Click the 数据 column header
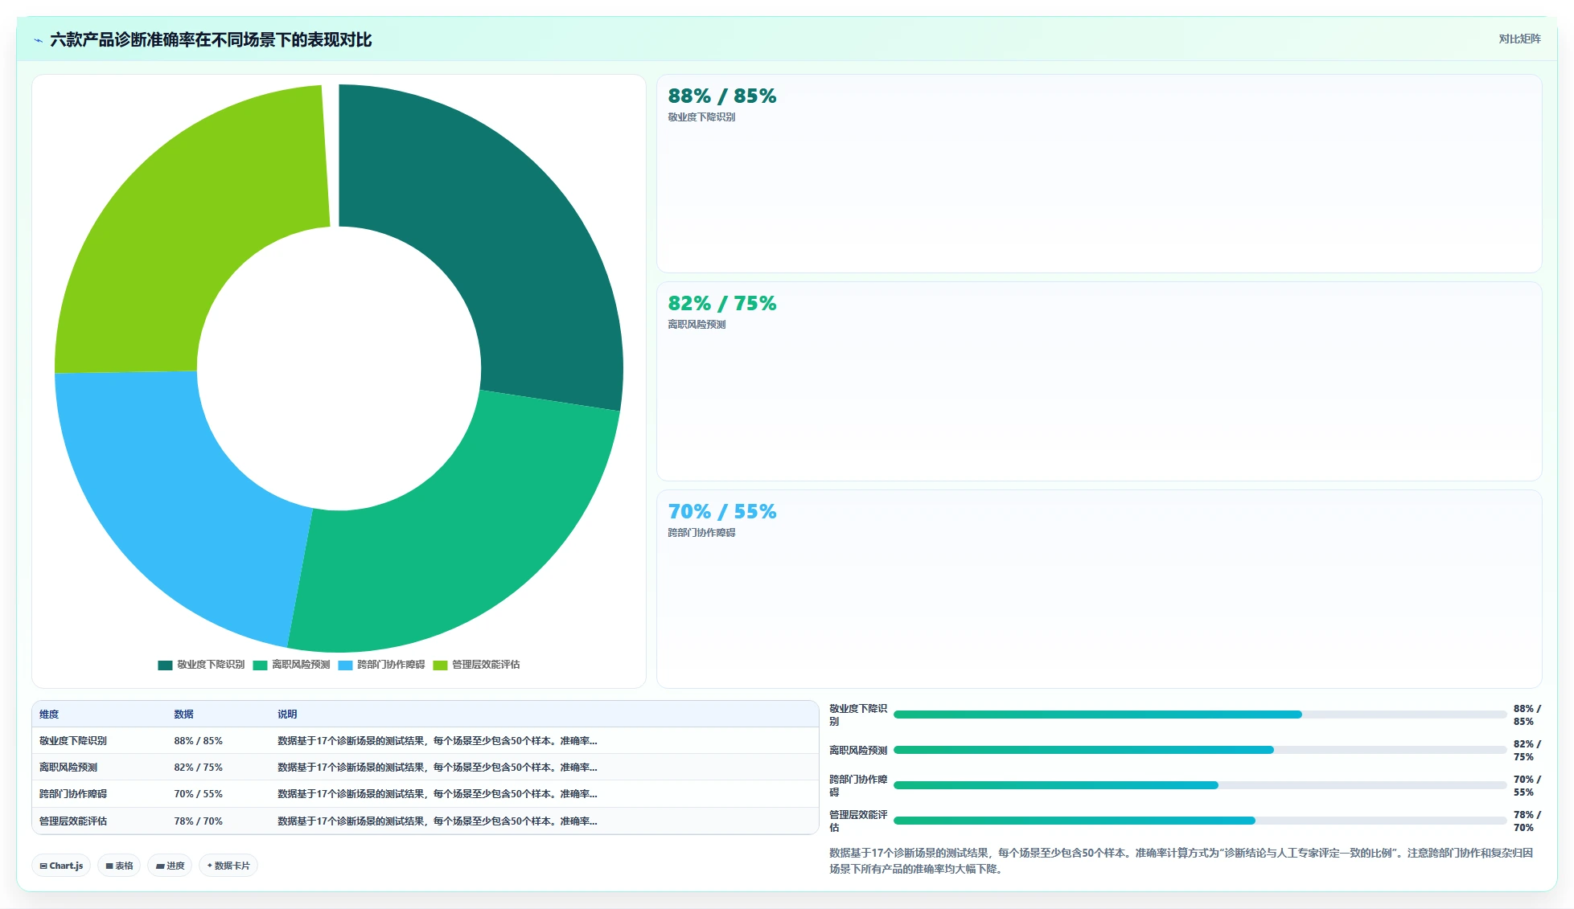 point(183,714)
